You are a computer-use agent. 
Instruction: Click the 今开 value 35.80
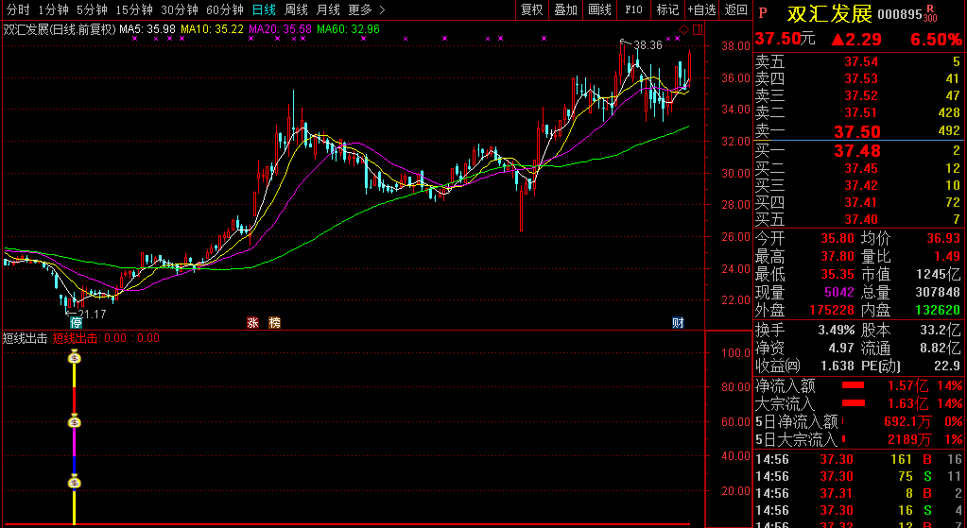(837, 238)
